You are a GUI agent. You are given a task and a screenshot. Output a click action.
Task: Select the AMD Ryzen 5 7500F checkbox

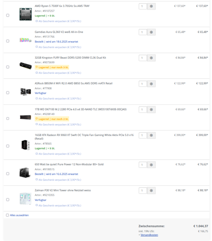coord(8,15)
